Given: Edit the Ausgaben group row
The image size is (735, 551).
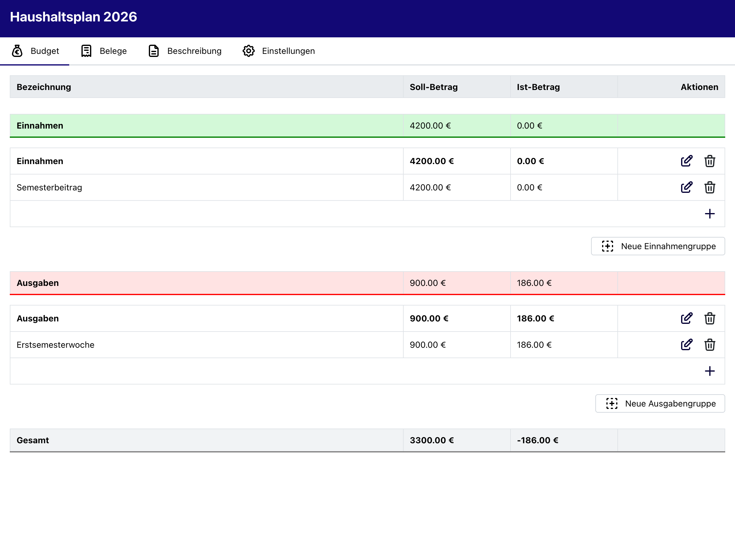Looking at the screenshot, I should click(x=687, y=319).
